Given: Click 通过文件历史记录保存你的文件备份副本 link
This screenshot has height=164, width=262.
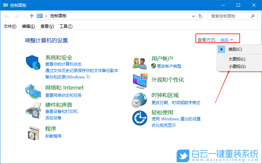Looking at the screenshot, I should [82, 71].
